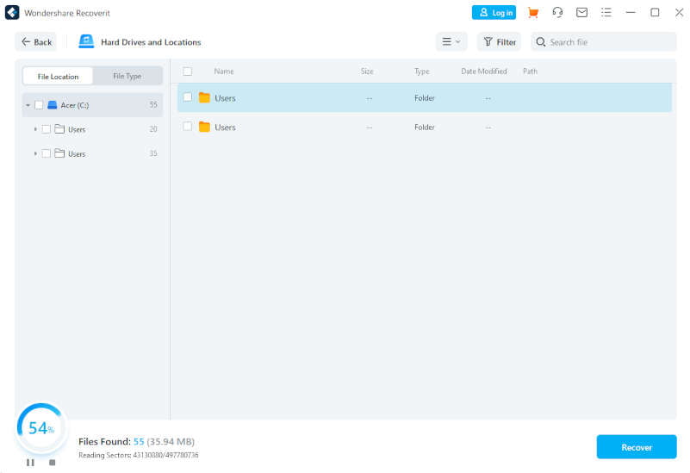Open support via the headset icon

557,13
